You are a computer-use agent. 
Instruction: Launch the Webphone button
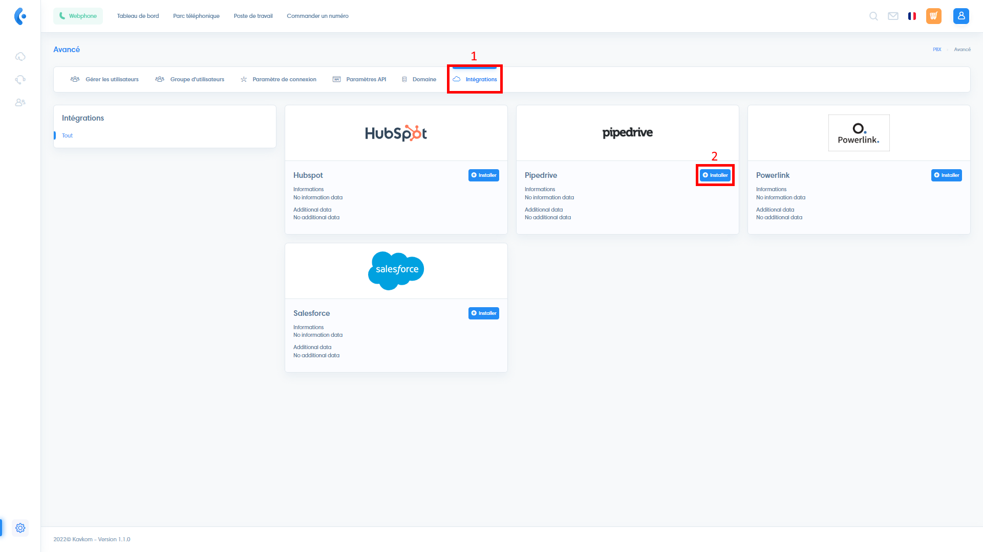pos(78,16)
